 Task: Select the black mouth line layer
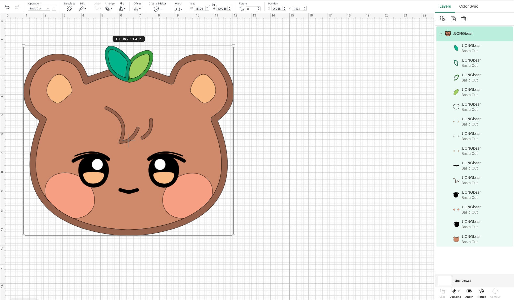click(474, 166)
